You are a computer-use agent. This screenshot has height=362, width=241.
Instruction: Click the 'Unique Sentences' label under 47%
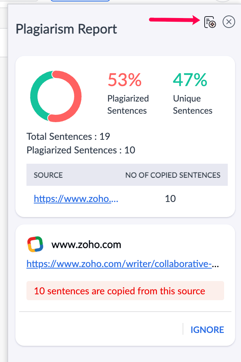[193, 104]
